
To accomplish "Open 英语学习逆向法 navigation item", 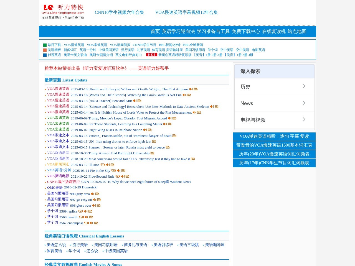I will 178,32.
